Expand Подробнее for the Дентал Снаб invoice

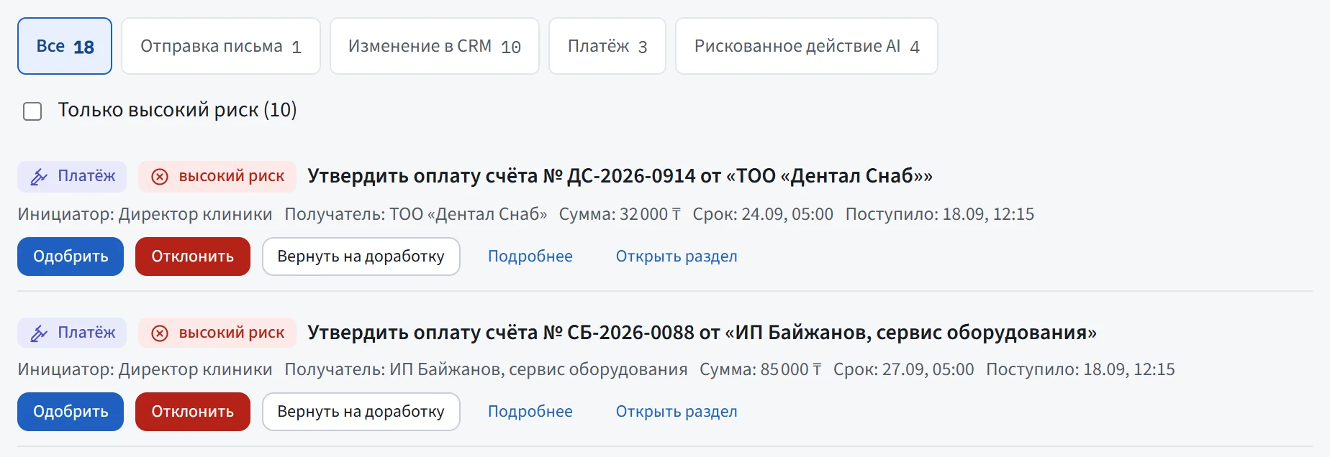click(530, 257)
